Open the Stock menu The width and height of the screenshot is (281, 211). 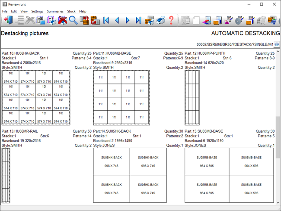71,11
